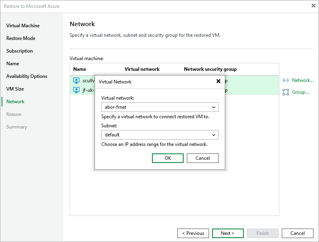Select the Network step in sidebar
319x242 pixels.
coord(15,102)
